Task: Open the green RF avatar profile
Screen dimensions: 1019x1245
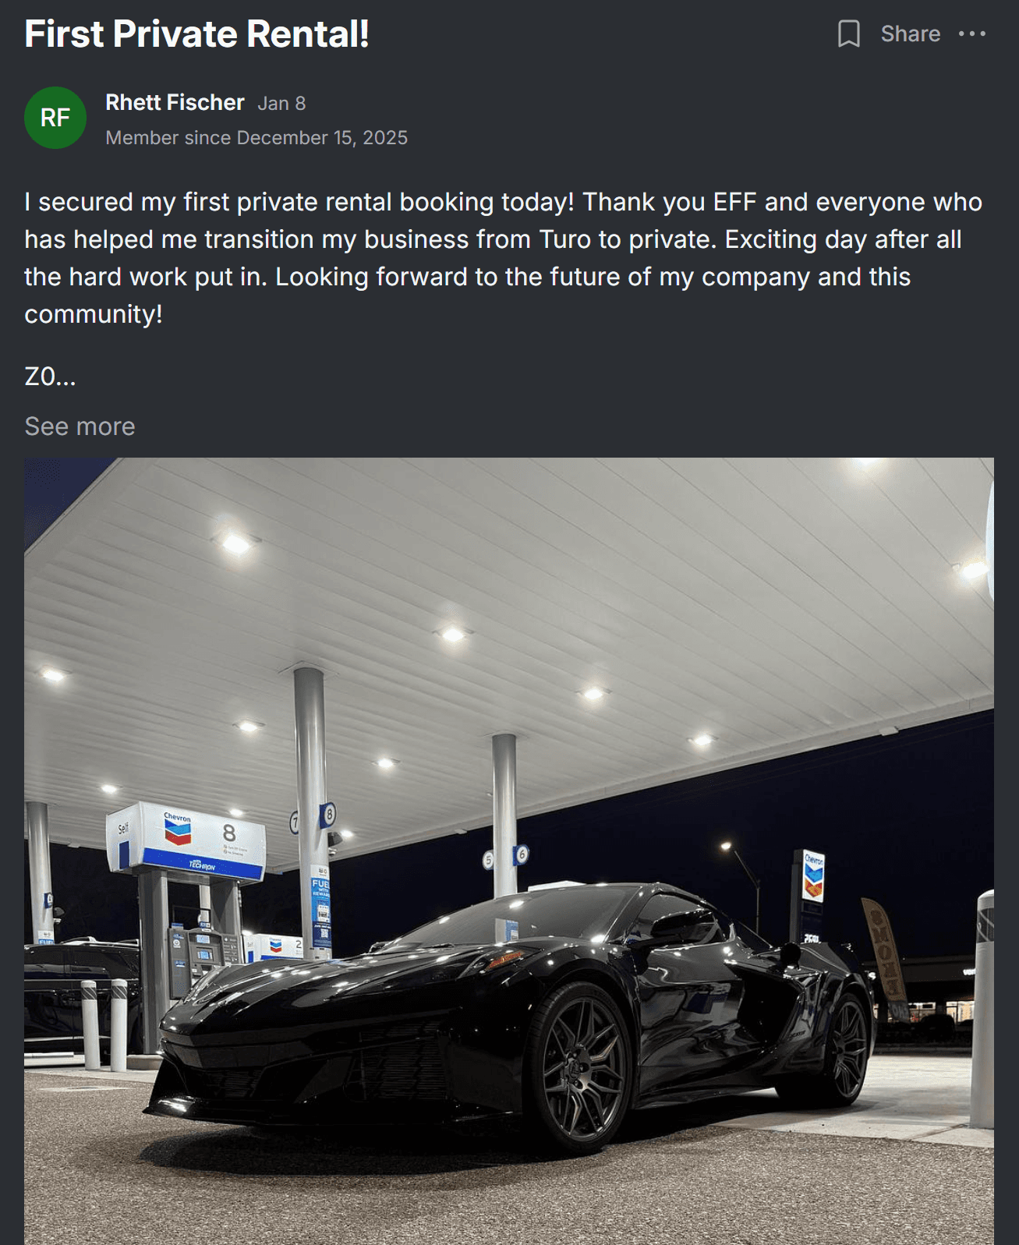Action: [x=55, y=118]
